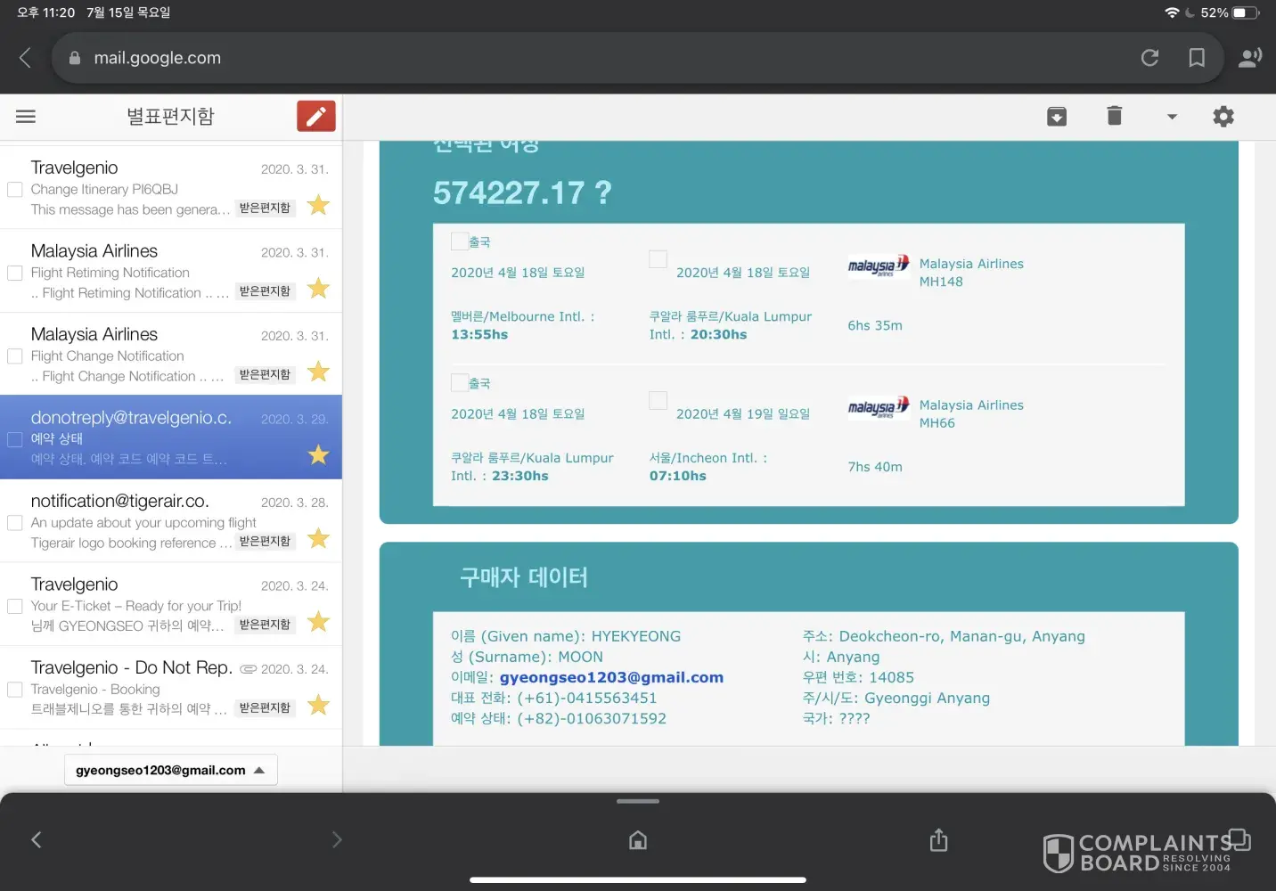Click the gyeongseo1203@gmail.com email link in buyer data
This screenshot has height=891, width=1276.
click(611, 677)
